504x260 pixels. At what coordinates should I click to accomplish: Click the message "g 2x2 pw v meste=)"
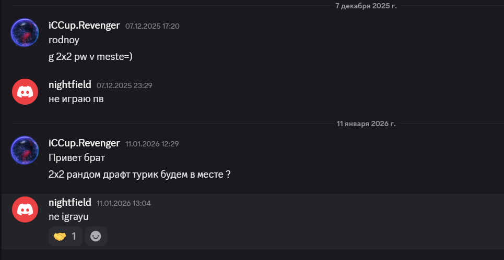90,57
